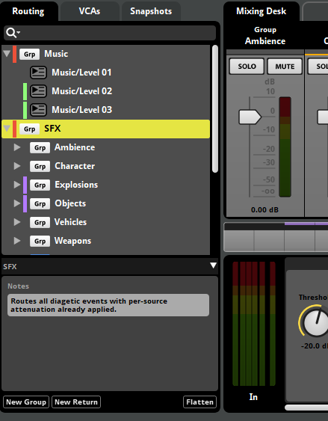328x421 pixels.
Task: Mute the Ambience group
Action: tap(285, 67)
